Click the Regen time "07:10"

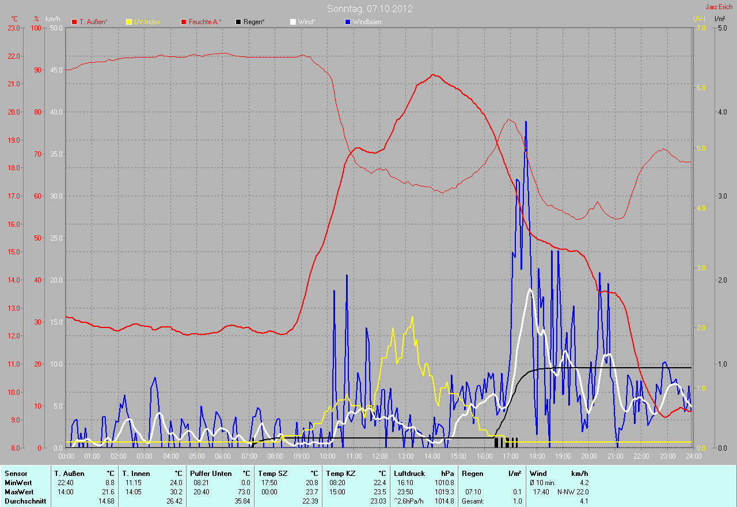tap(473, 492)
